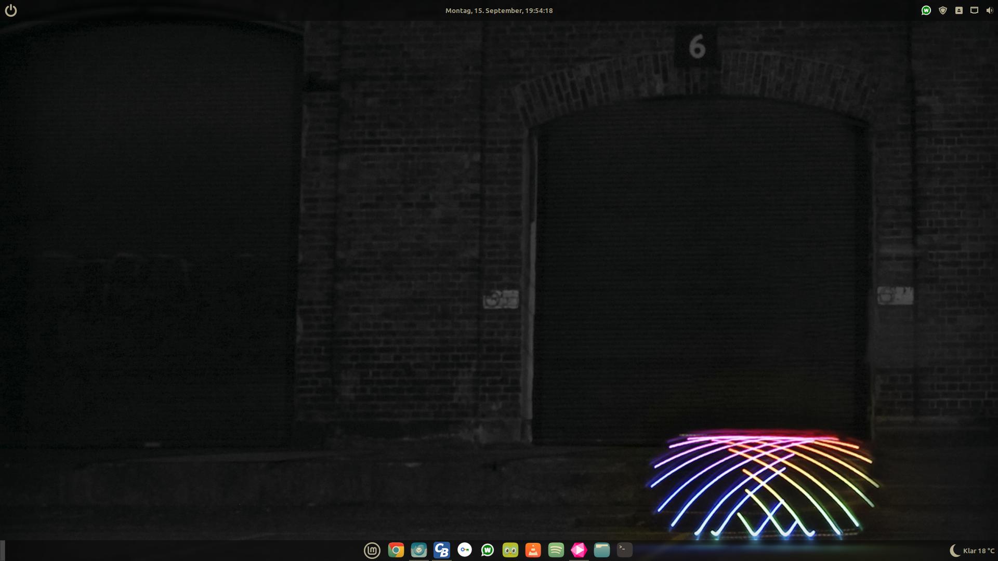Screen dimensions: 998x561
Task: Open the blue CB application icon
Action: tap(441, 550)
